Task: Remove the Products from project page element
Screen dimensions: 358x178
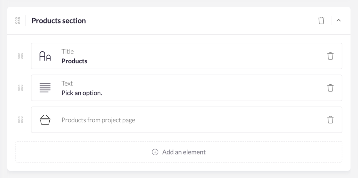Action: [x=330, y=120]
